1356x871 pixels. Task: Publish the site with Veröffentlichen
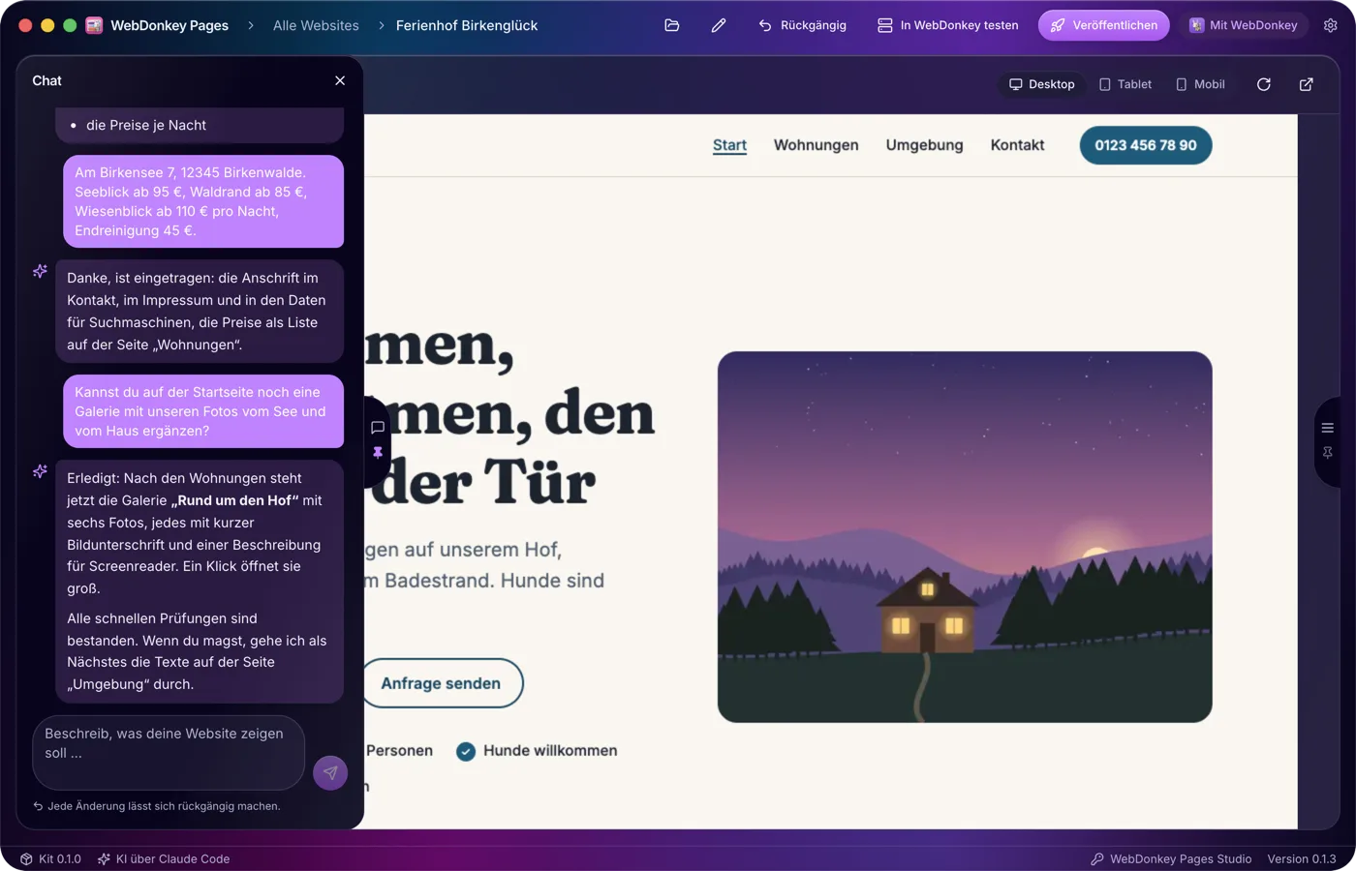tap(1104, 25)
